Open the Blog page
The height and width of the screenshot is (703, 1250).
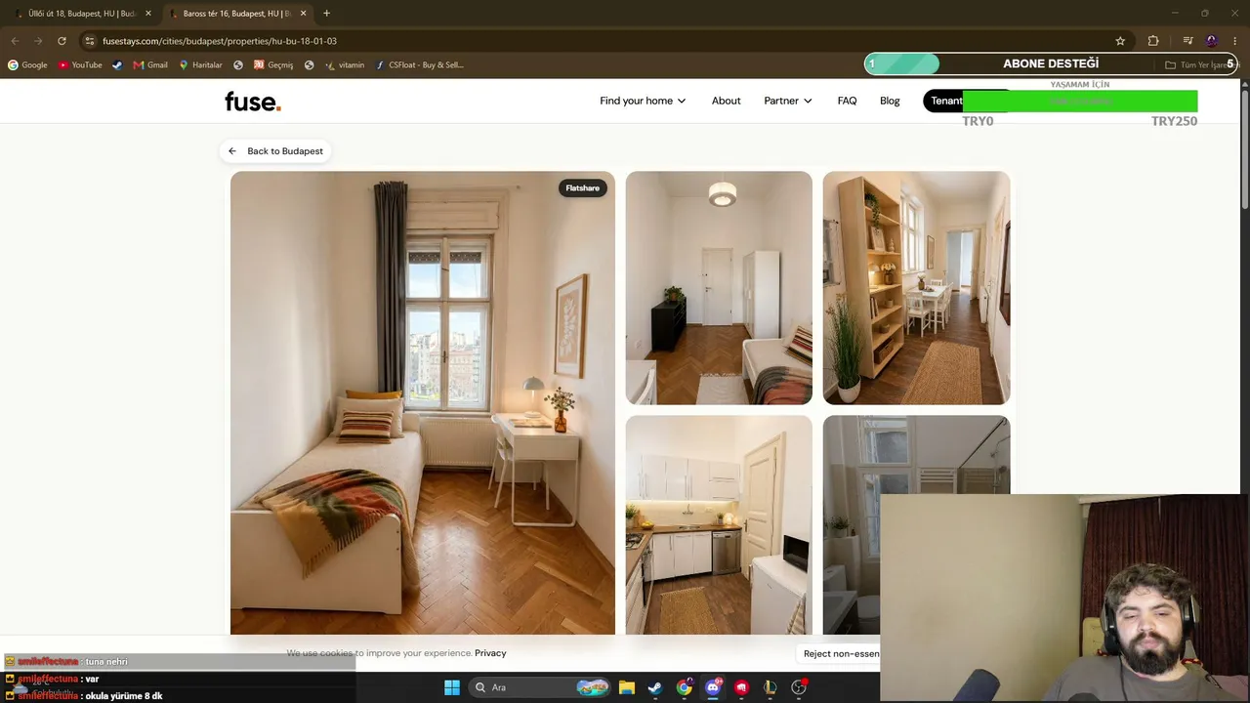(x=890, y=101)
